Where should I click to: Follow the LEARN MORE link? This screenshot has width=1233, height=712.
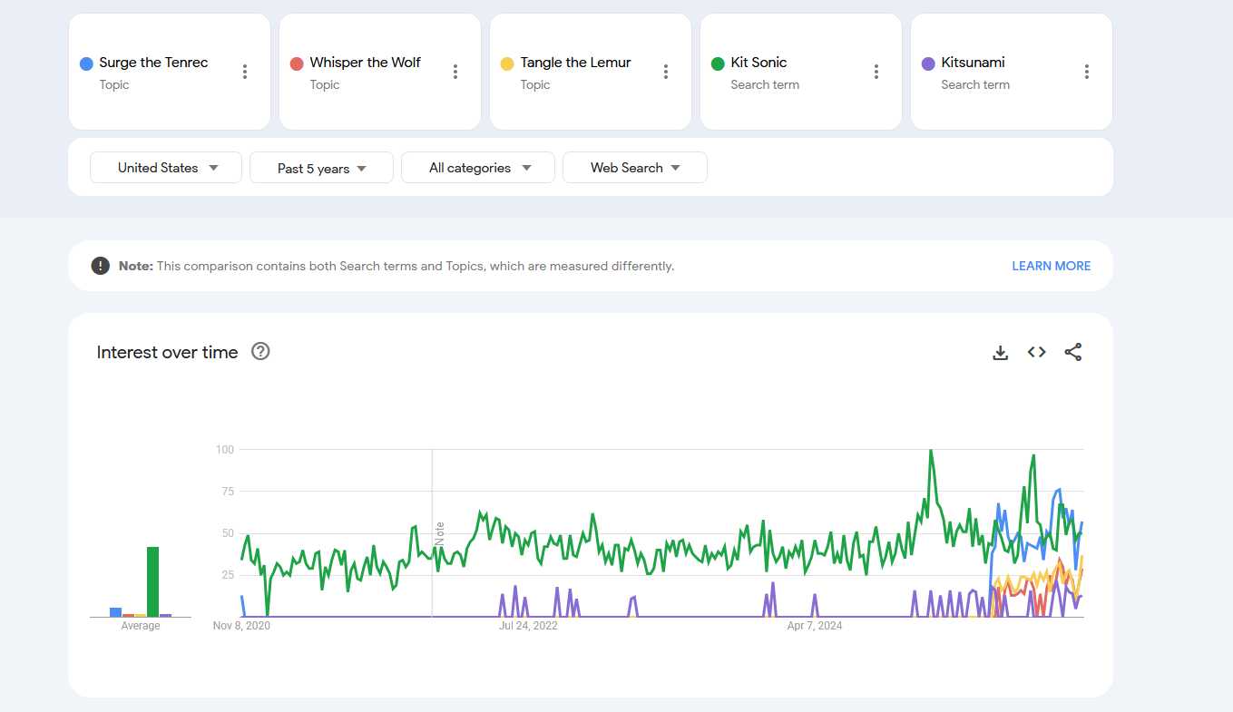[x=1052, y=266]
